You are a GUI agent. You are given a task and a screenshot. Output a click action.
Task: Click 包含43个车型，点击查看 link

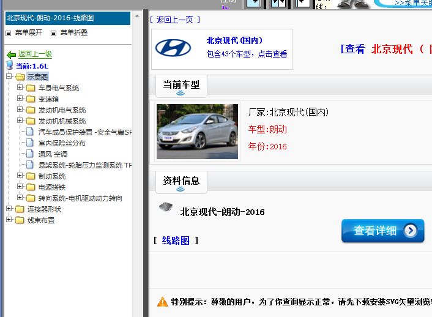click(x=247, y=54)
